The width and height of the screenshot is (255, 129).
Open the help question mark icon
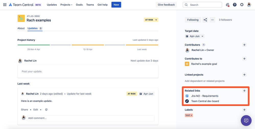235,5
